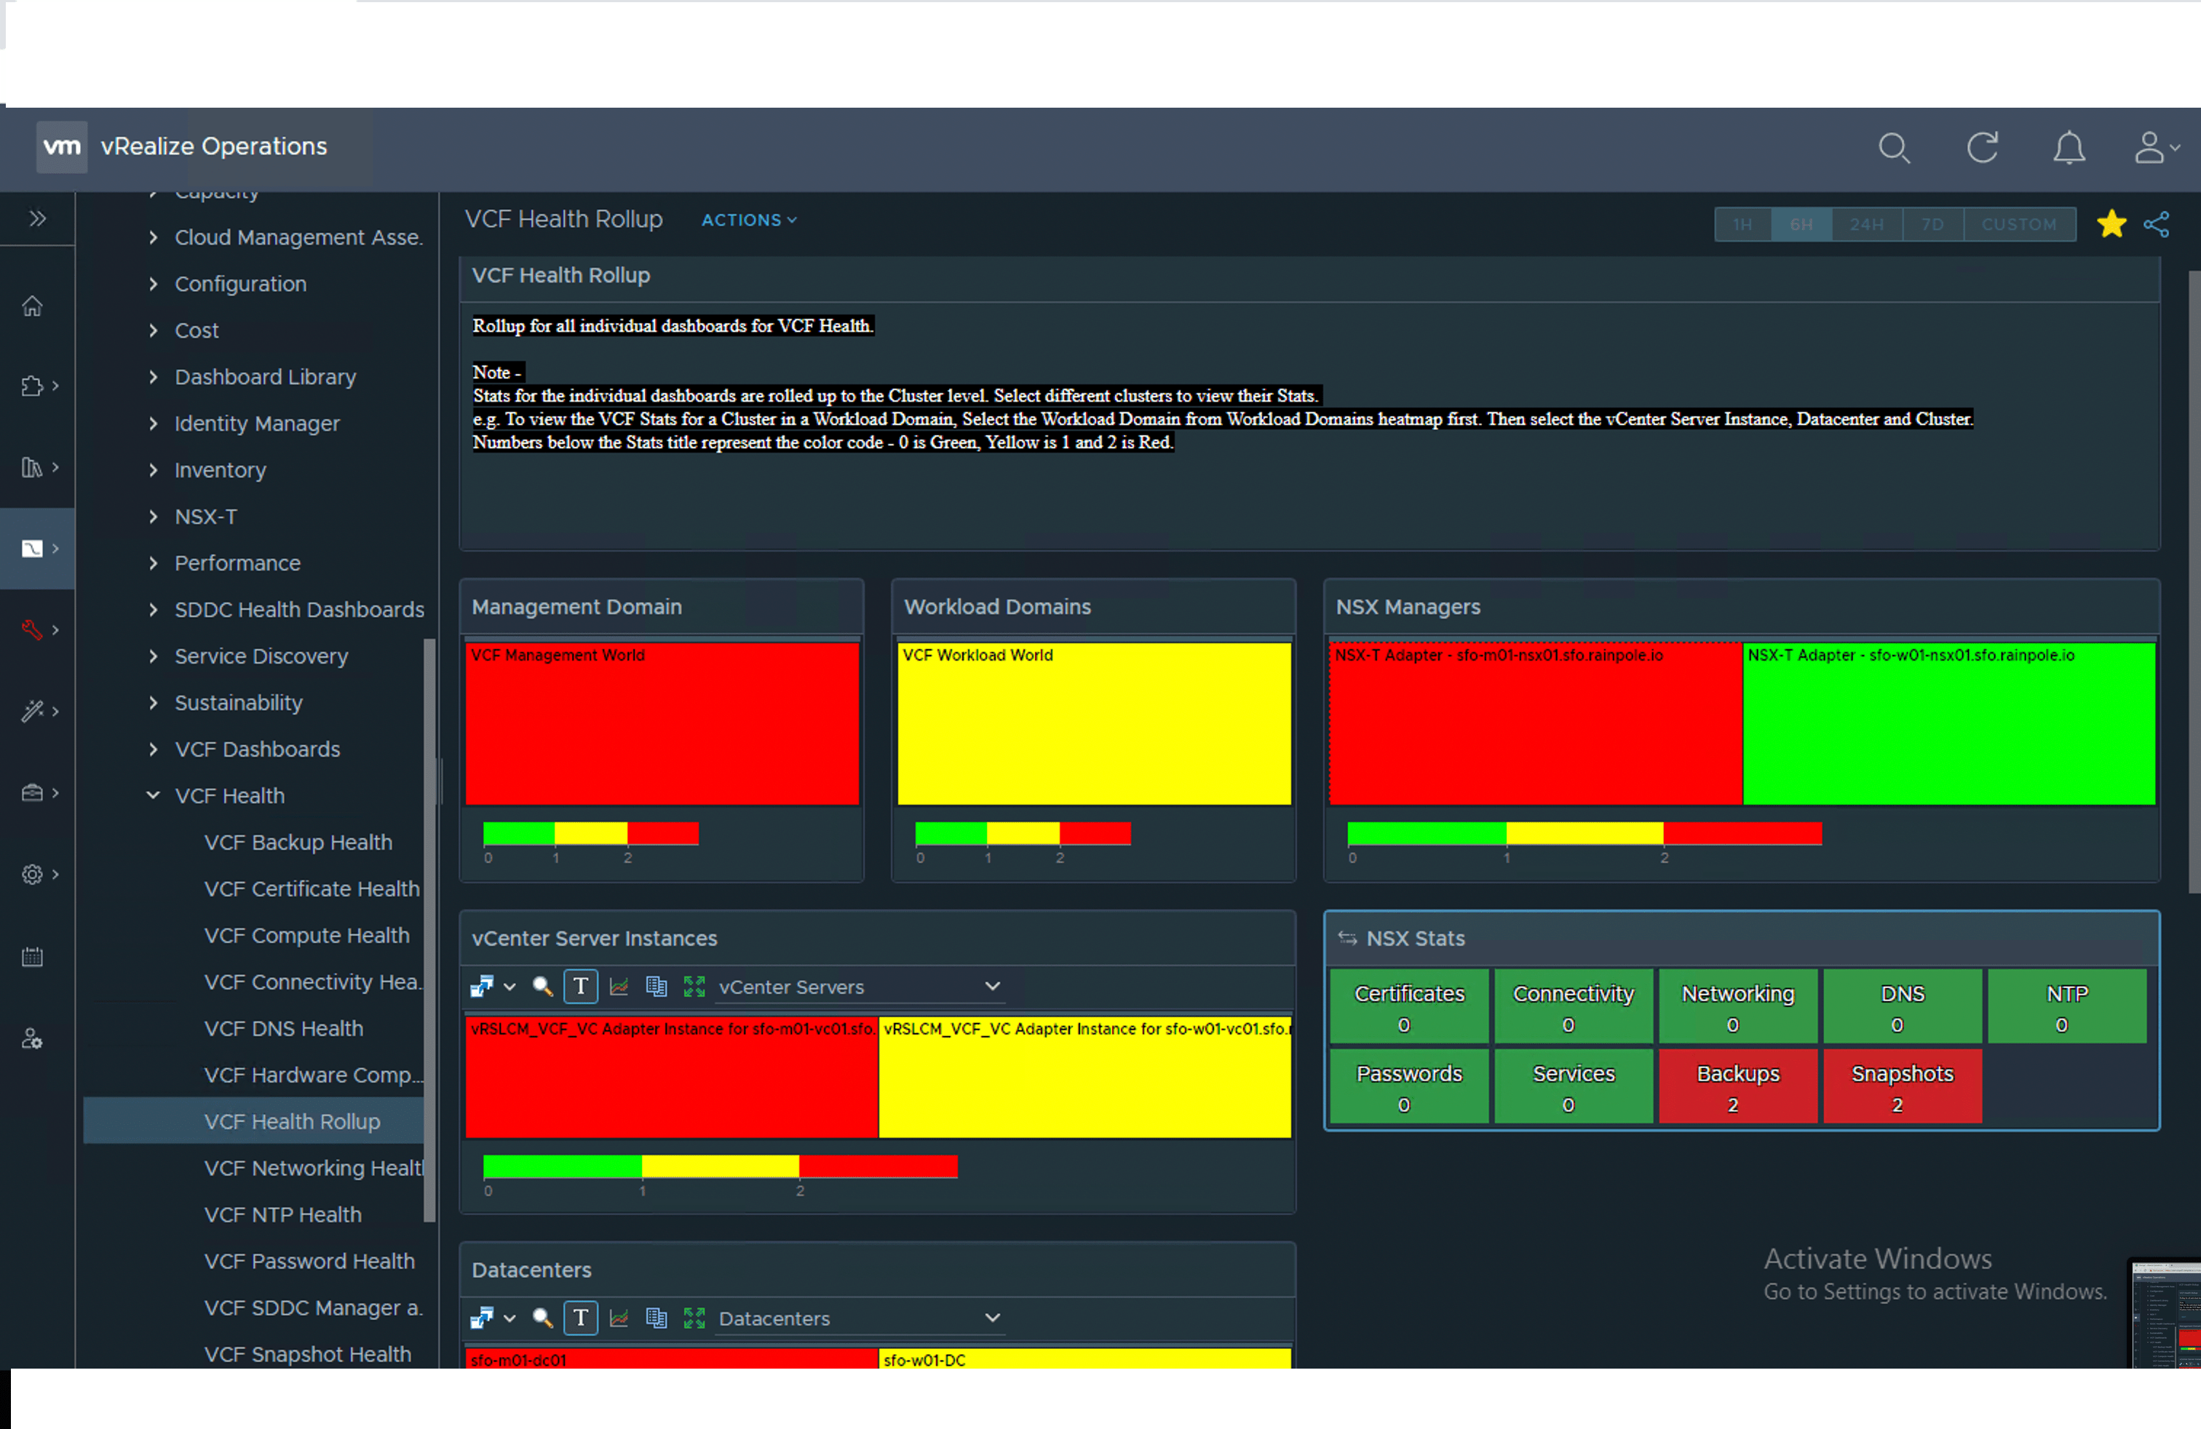Expand the left navigation rail with double-chevron
This screenshot has width=2201, height=1429.
[x=37, y=219]
